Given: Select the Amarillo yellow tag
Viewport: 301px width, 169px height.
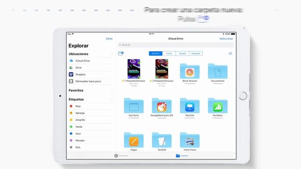Looking at the screenshot, I should click(91, 120).
